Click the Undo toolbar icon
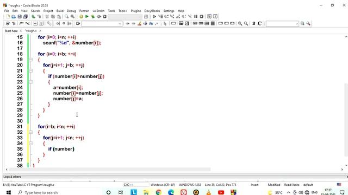 (33, 17)
